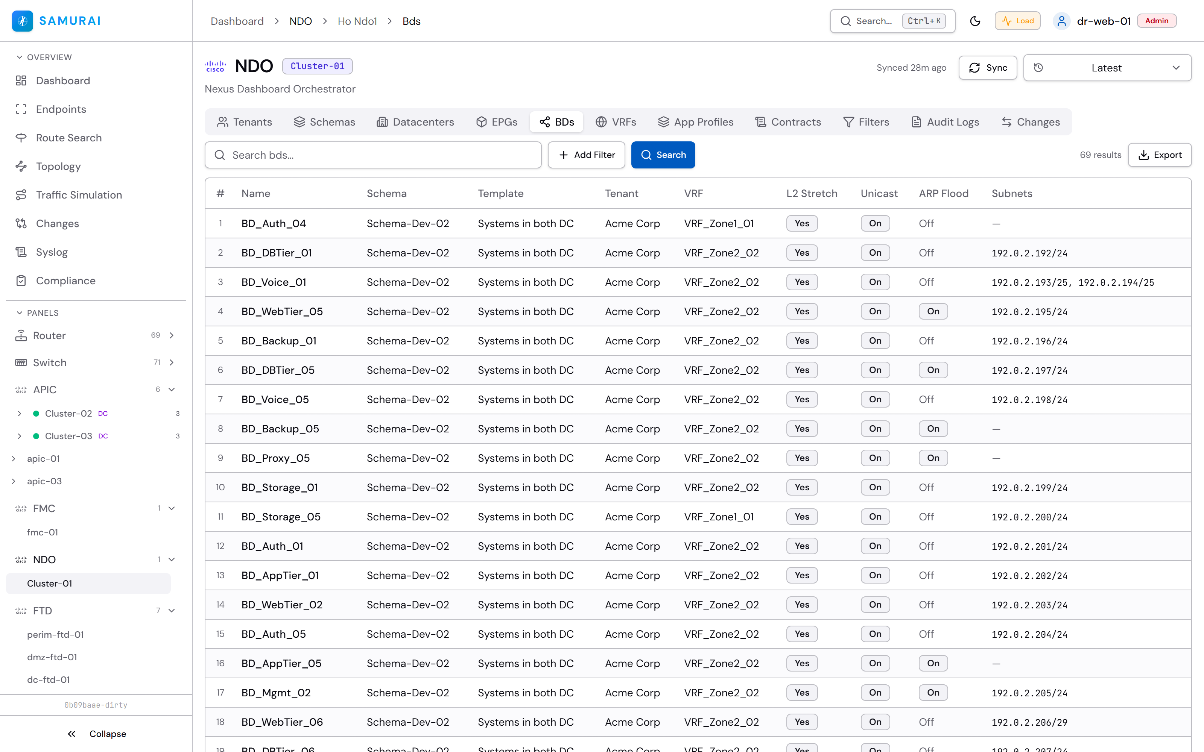
Task: Click the Load status indicator
Action: pos(1017,21)
